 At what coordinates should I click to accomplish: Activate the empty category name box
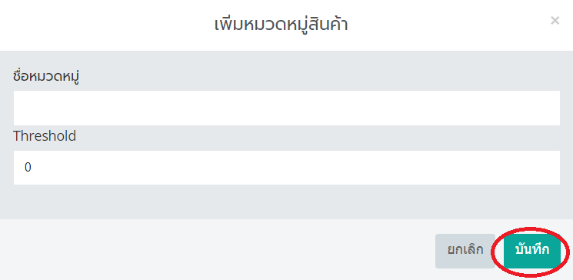coord(287,108)
